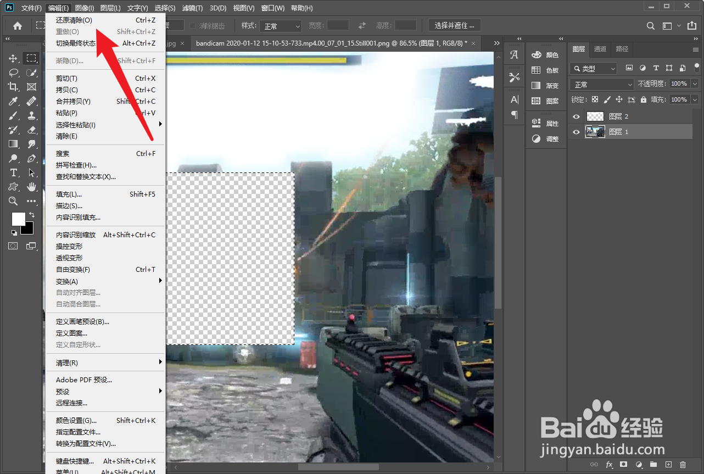704x474 pixels.
Task: Select the Horizontal Type tool
Action: [13, 172]
